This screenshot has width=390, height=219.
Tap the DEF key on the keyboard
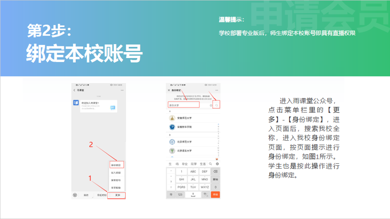(x=204, y=171)
